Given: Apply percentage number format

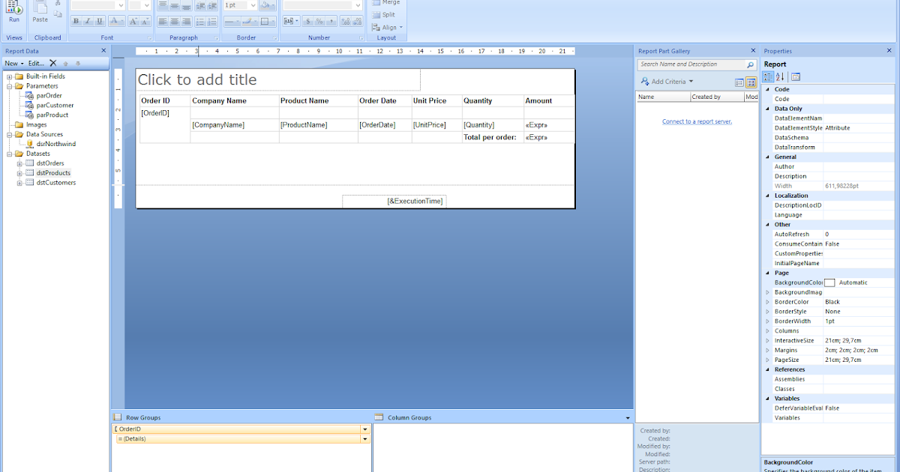Looking at the screenshot, I should [x=320, y=21].
